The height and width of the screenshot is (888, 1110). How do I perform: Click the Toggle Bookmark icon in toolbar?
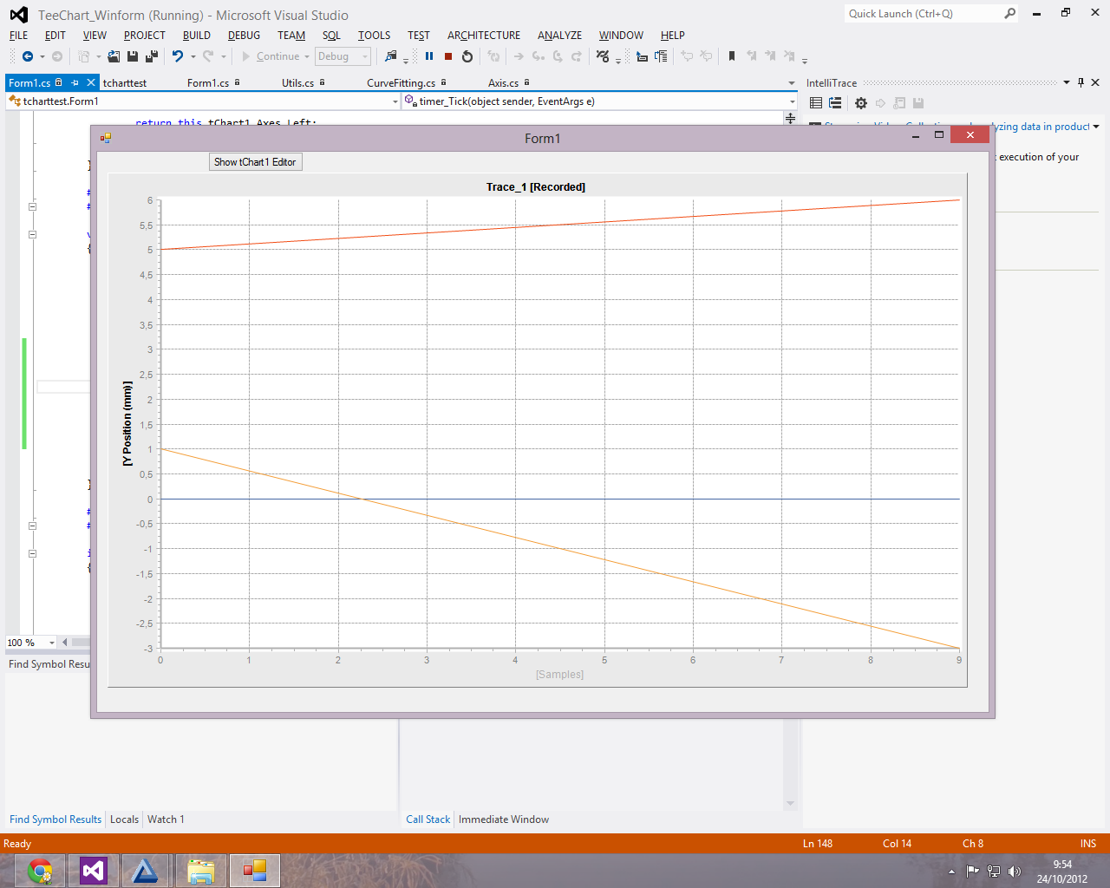(732, 56)
